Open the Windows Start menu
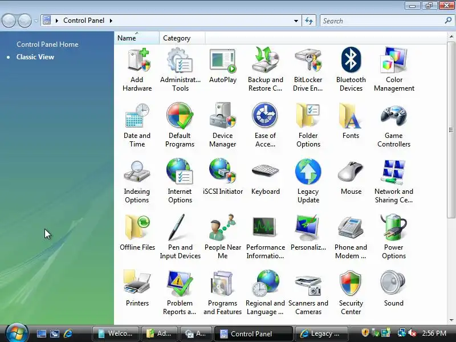The width and height of the screenshot is (456, 342). pos(17,333)
